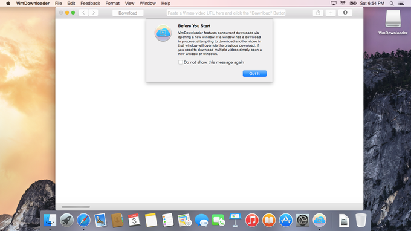The width and height of the screenshot is (411, 231).
Task: Click the Got It button
Action: [x=254, y=73]
